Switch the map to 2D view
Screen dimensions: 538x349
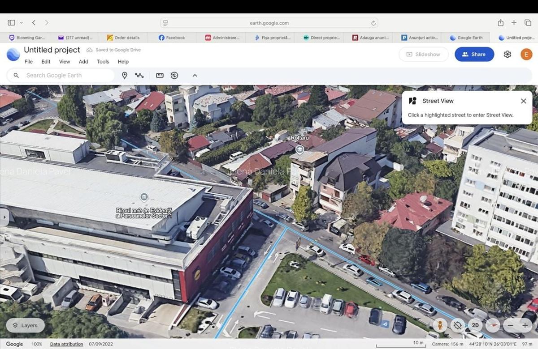pos(475,325)
